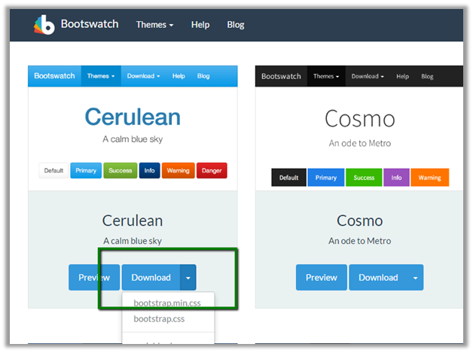Select bootstrap.min.css from the dropdown
Screen dimensions: 473x353
[168, 303]
